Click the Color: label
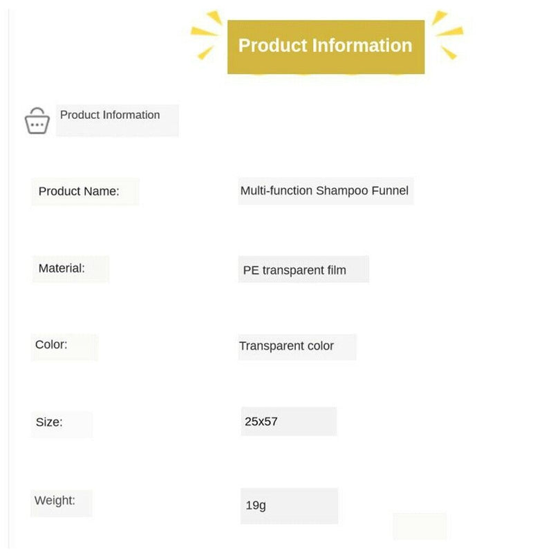This screenshot has height=553, width=553. 51,344
